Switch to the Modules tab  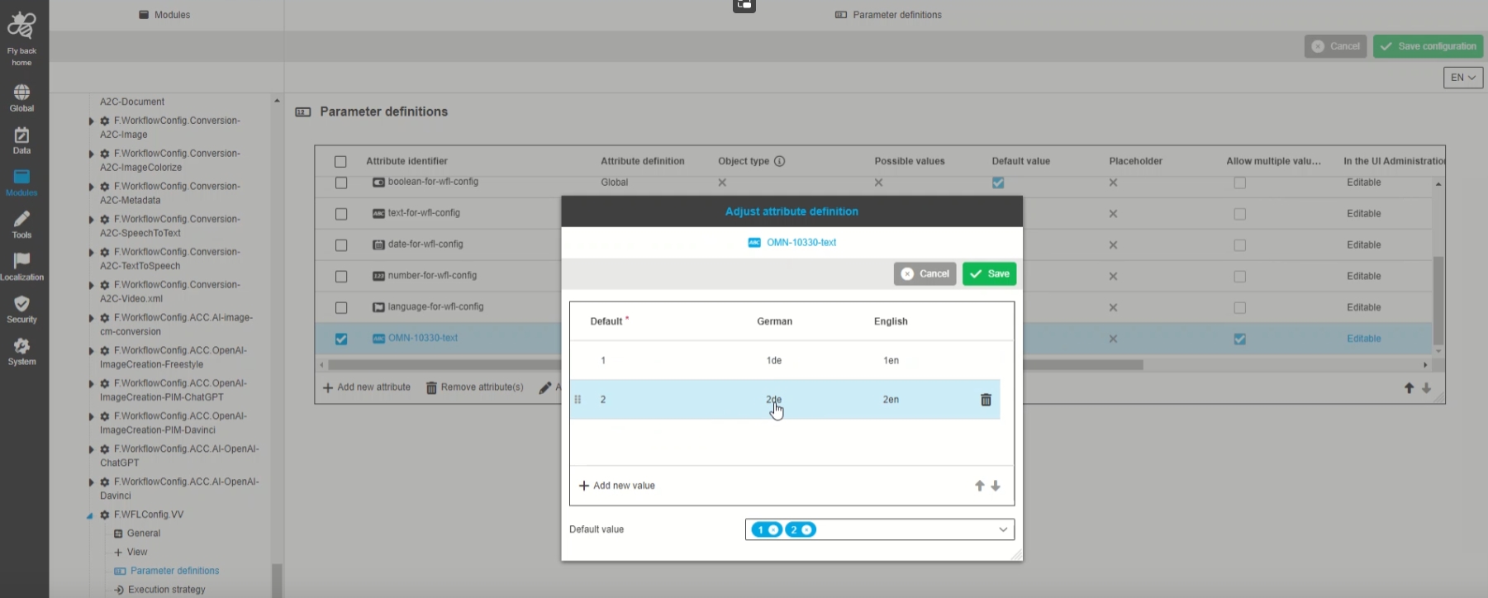tap(165, 15)
